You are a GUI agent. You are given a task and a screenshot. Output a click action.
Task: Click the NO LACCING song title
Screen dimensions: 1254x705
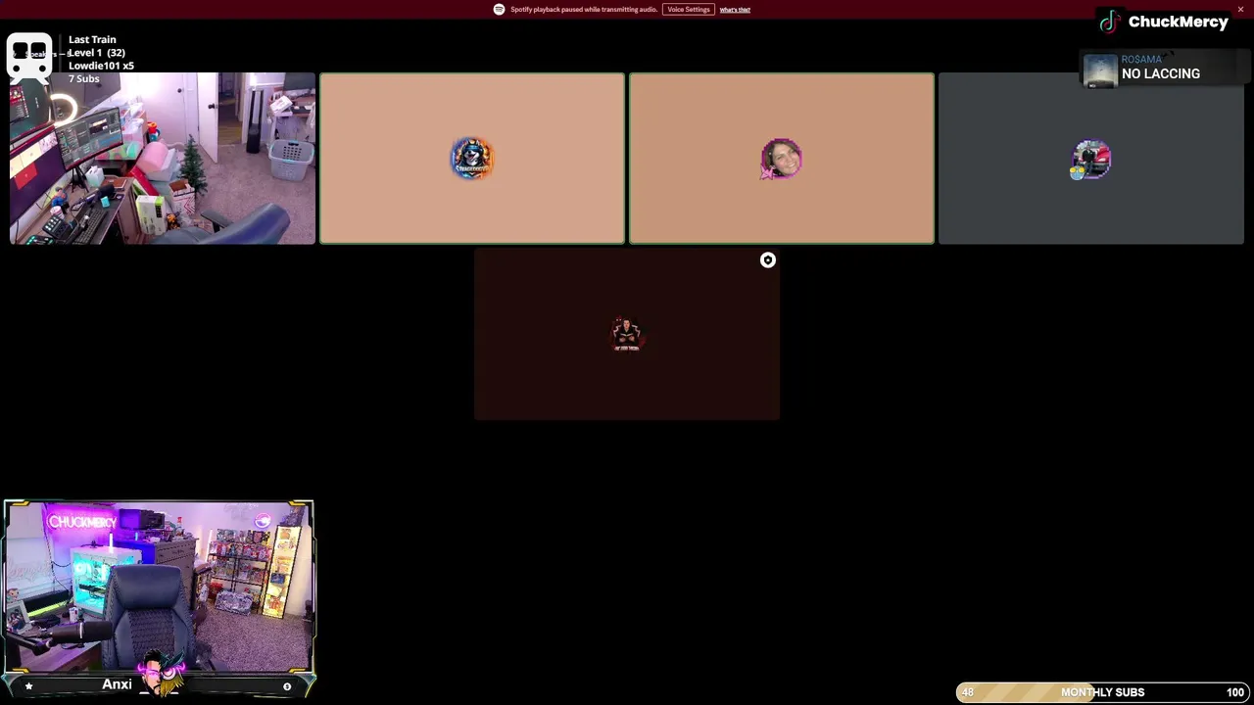(x=1160, y=74)
